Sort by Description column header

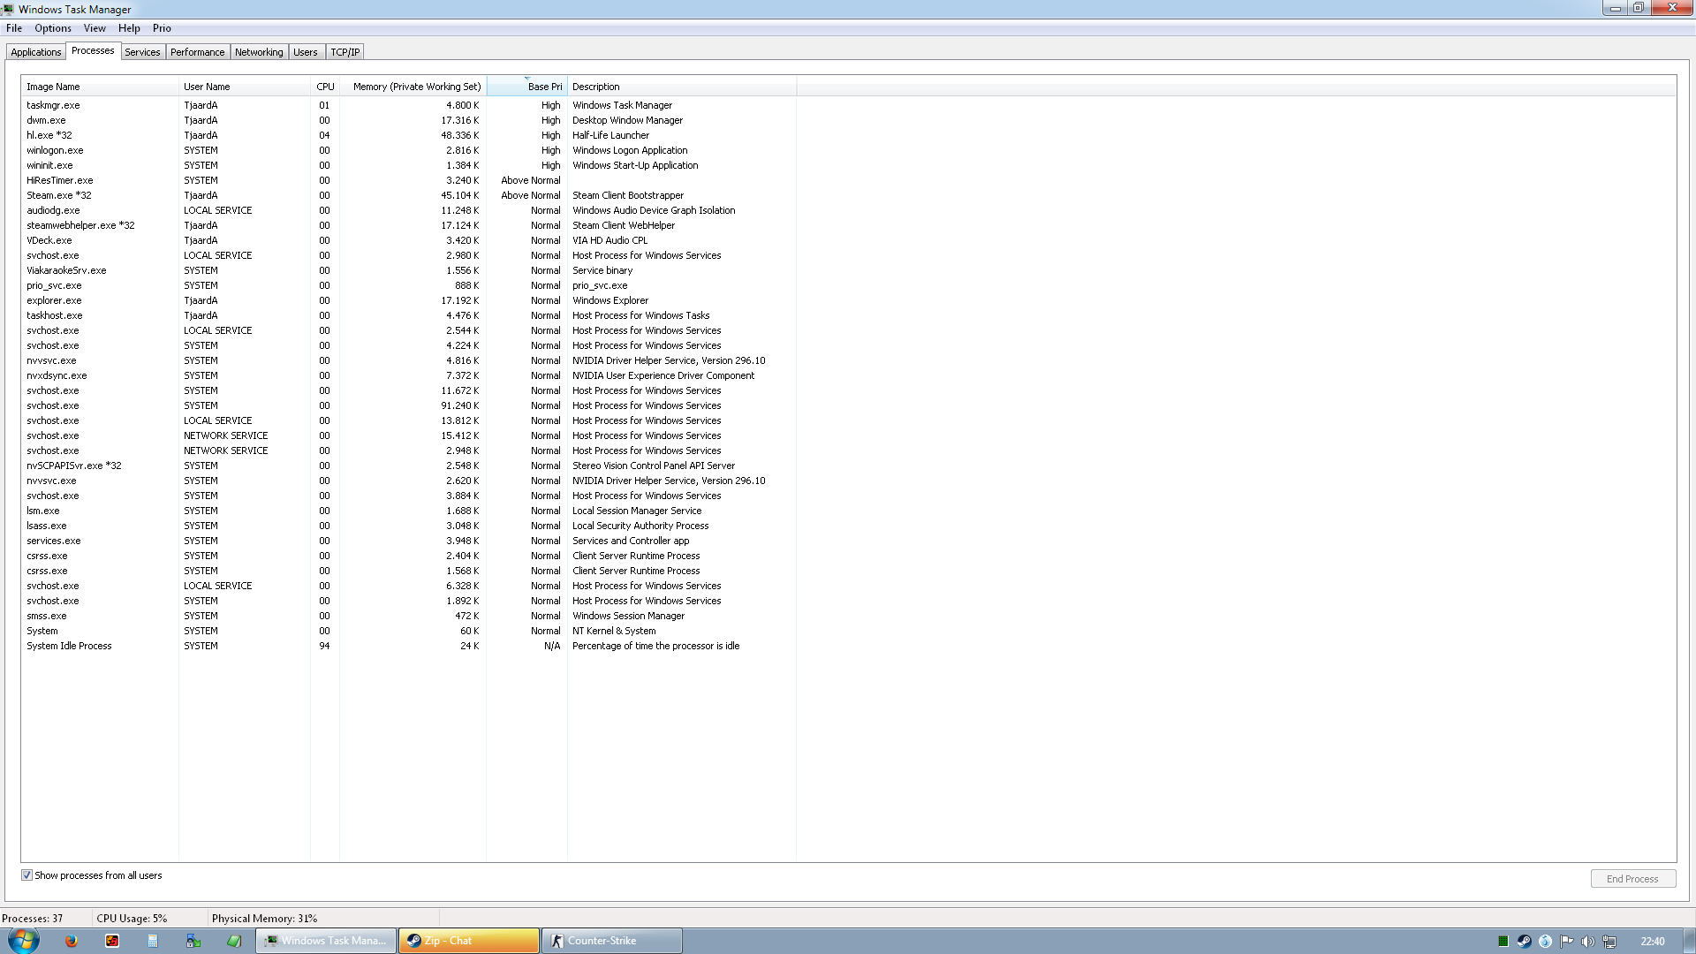pyautogui.click(x=682, y=87)
